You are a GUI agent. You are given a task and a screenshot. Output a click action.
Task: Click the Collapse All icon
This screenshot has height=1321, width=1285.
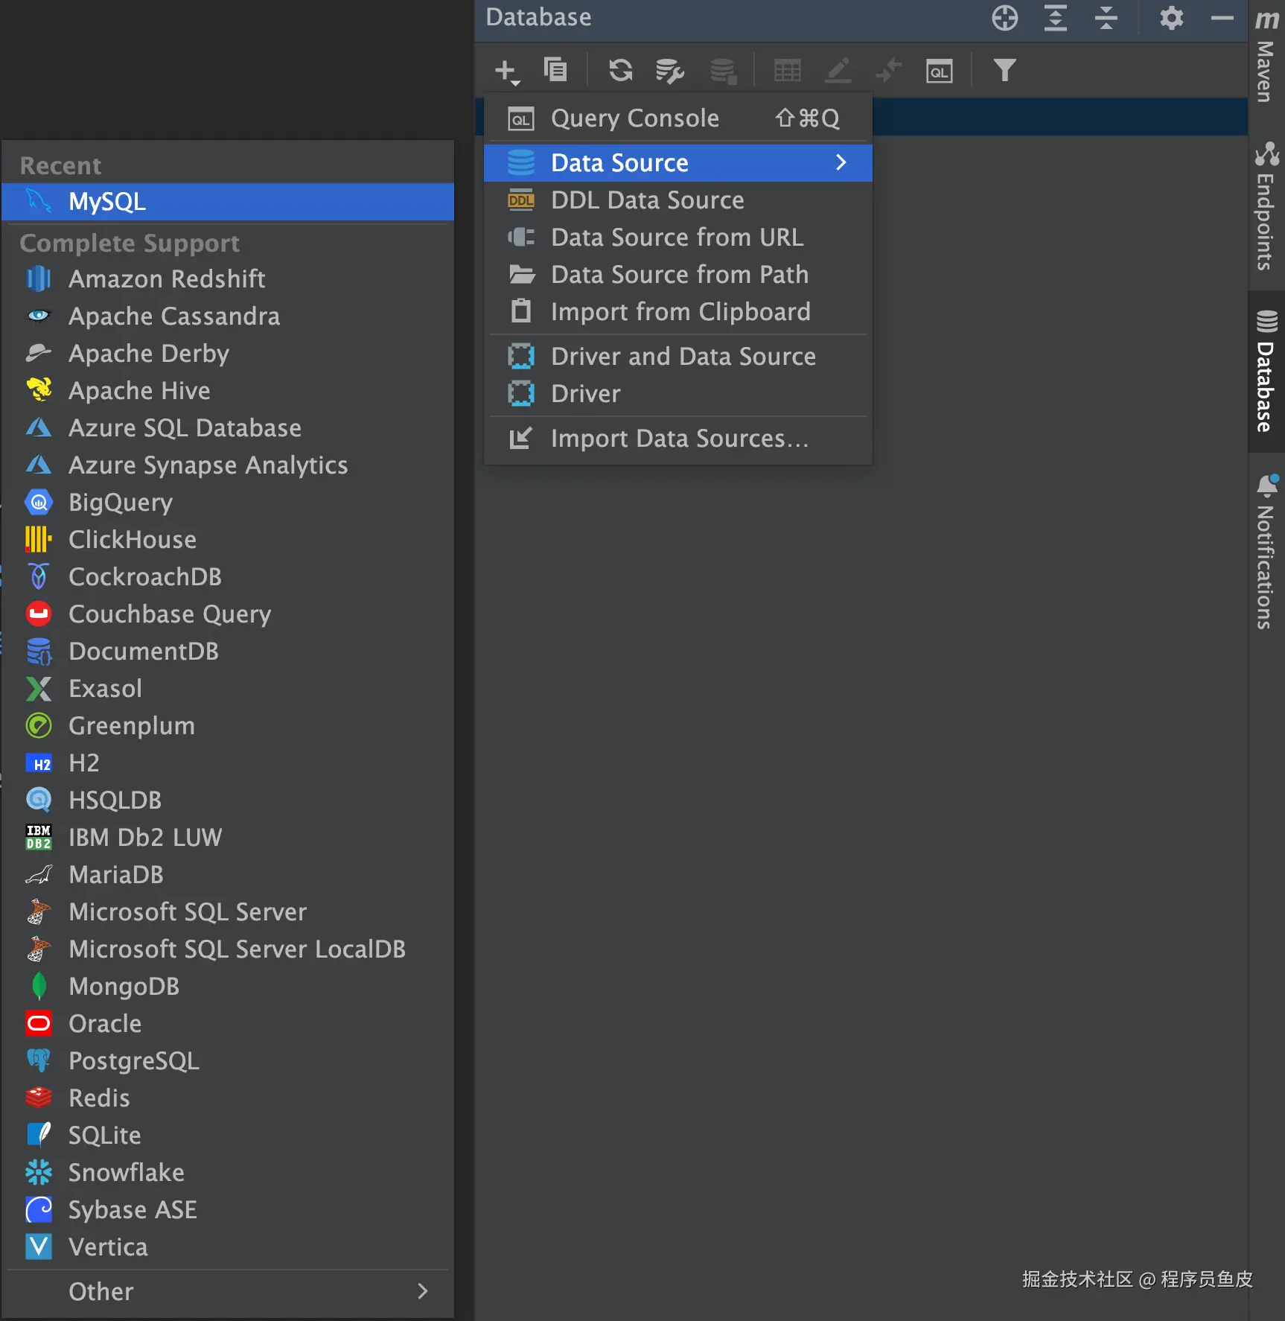(x=1106, y=18)
